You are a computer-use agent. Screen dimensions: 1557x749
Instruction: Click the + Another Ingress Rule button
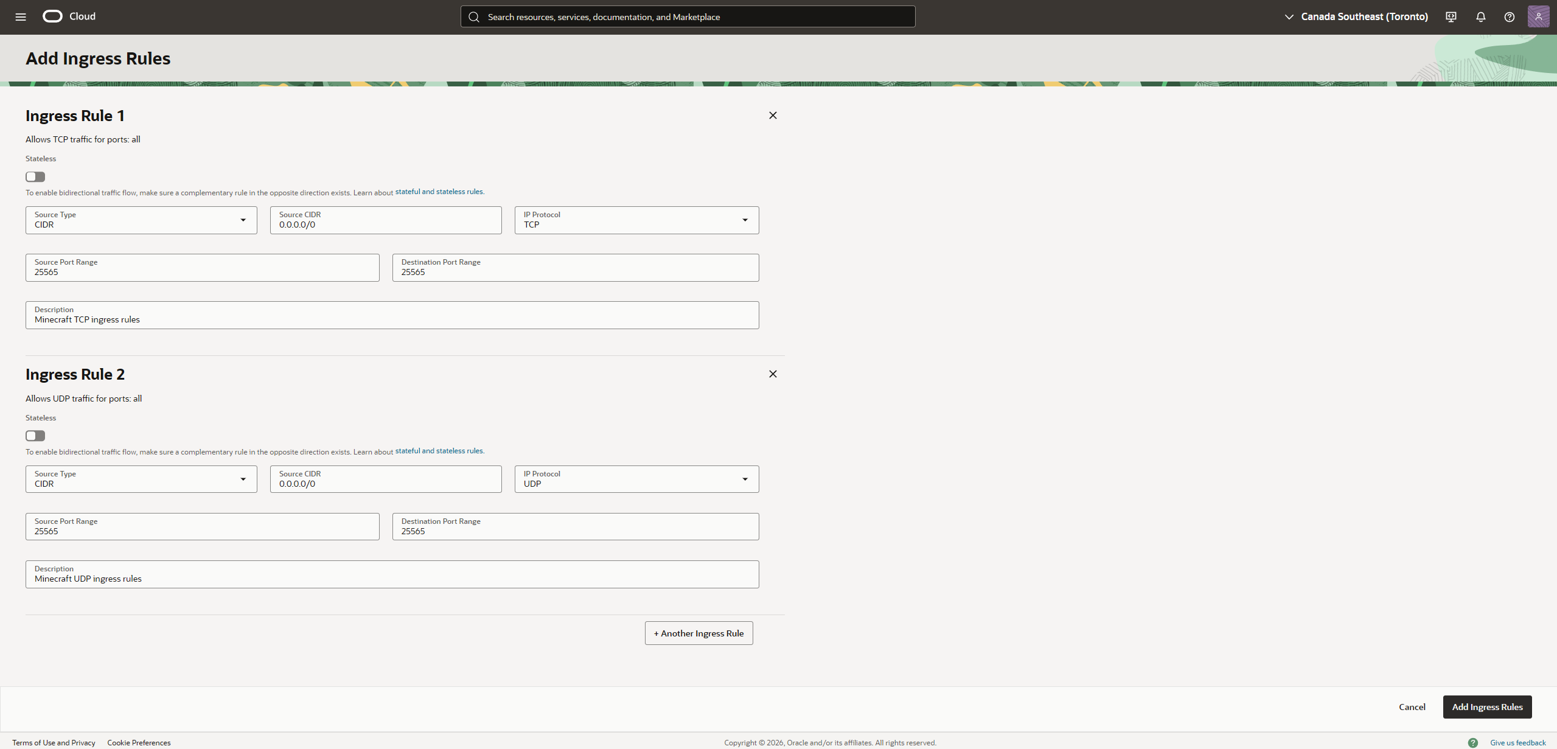point(698,633)
